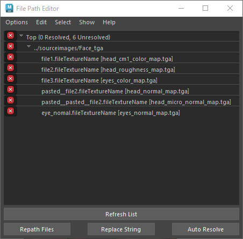The image size is (243, 239).
Task: Click unresolved status icon for head_roughness_map.tga
Action: pyautogui.click(x=10, y=68)
